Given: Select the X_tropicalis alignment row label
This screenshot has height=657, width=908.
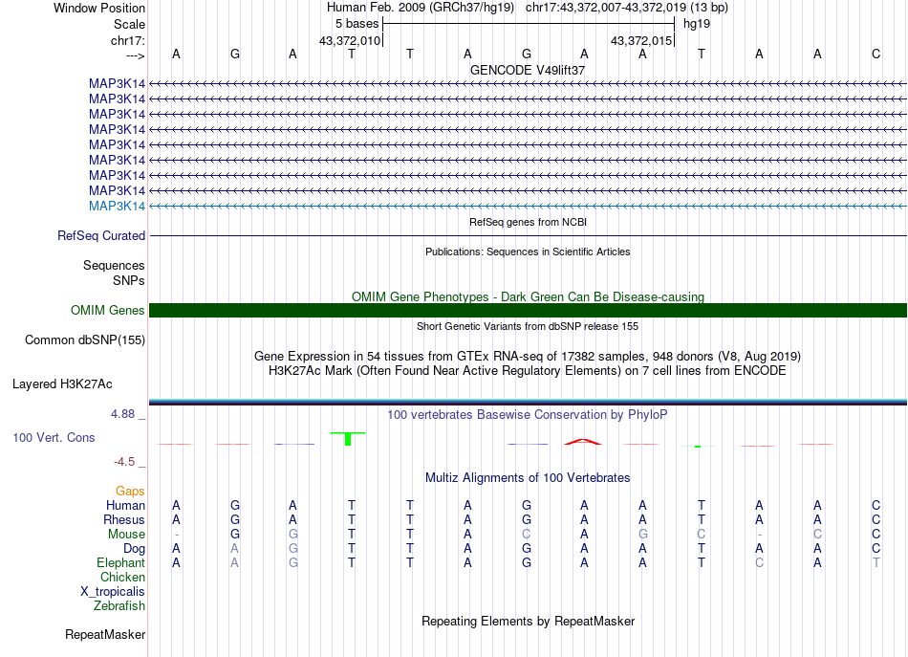Looking at the screenshot, I should [x=113, y=592].
